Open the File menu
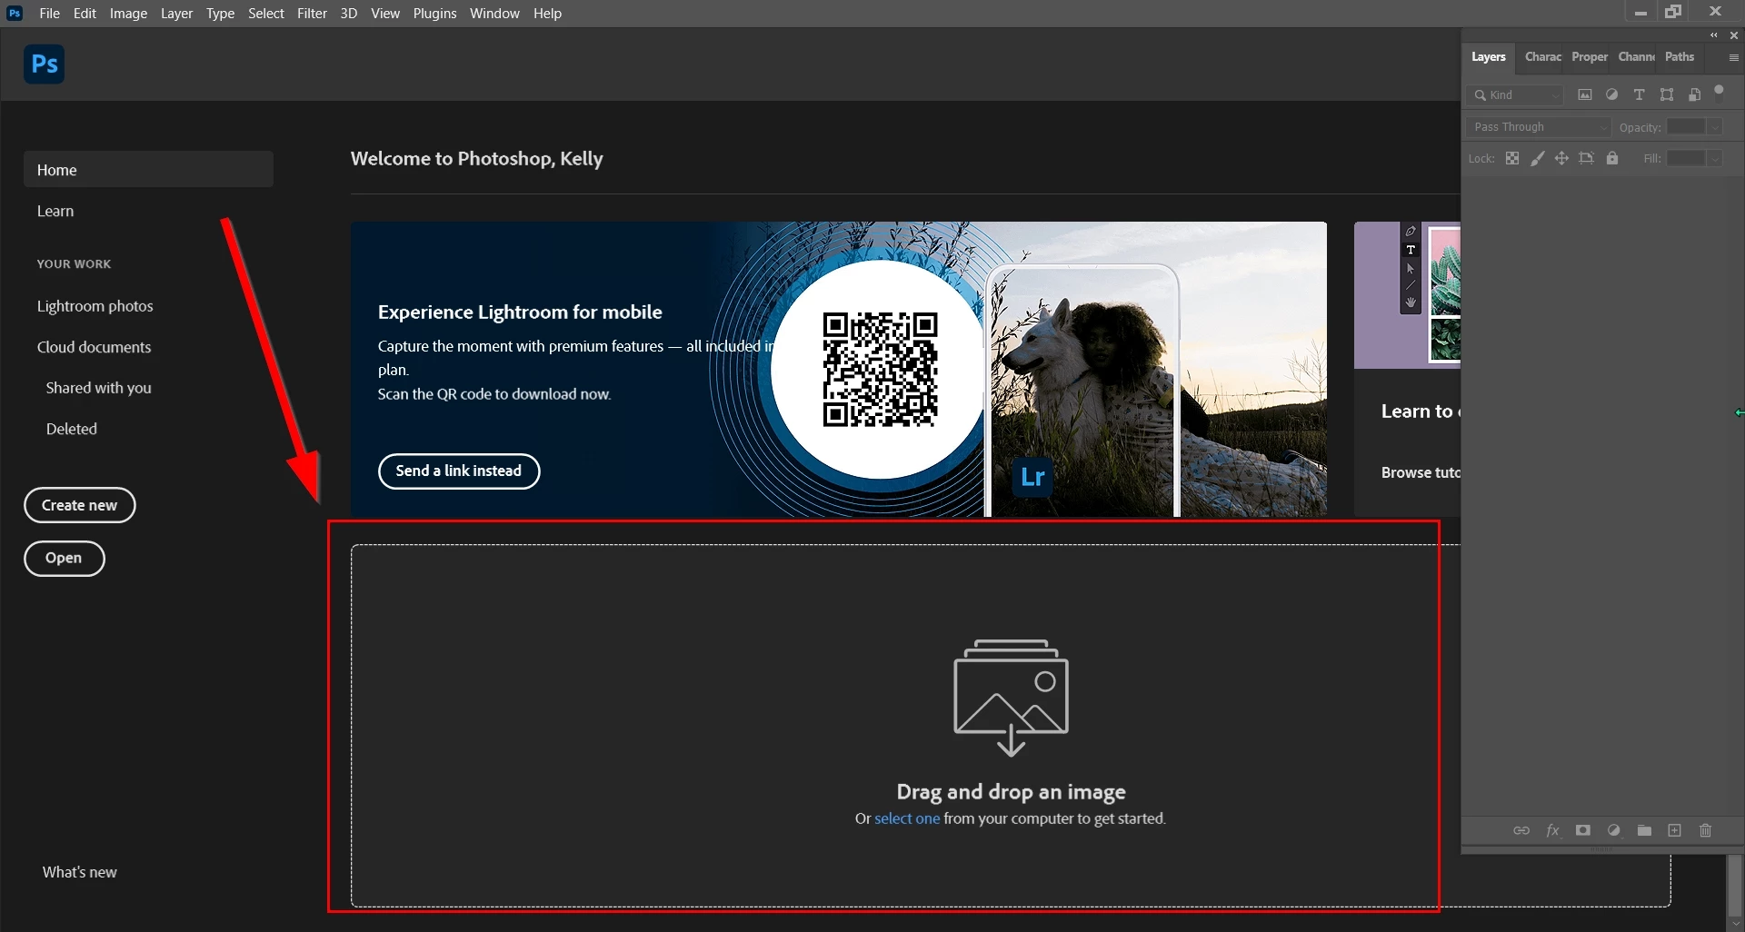The width and height of the screenshot is (1745, 932). (50, 14)
